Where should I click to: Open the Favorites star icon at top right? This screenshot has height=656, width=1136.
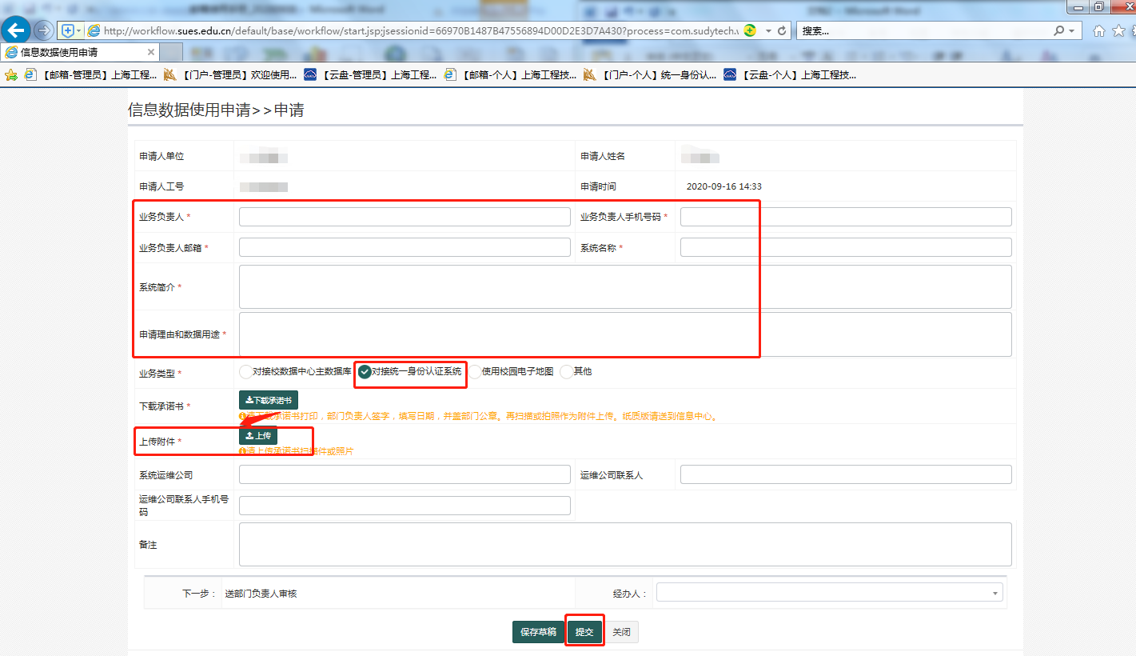[1118, 30]
